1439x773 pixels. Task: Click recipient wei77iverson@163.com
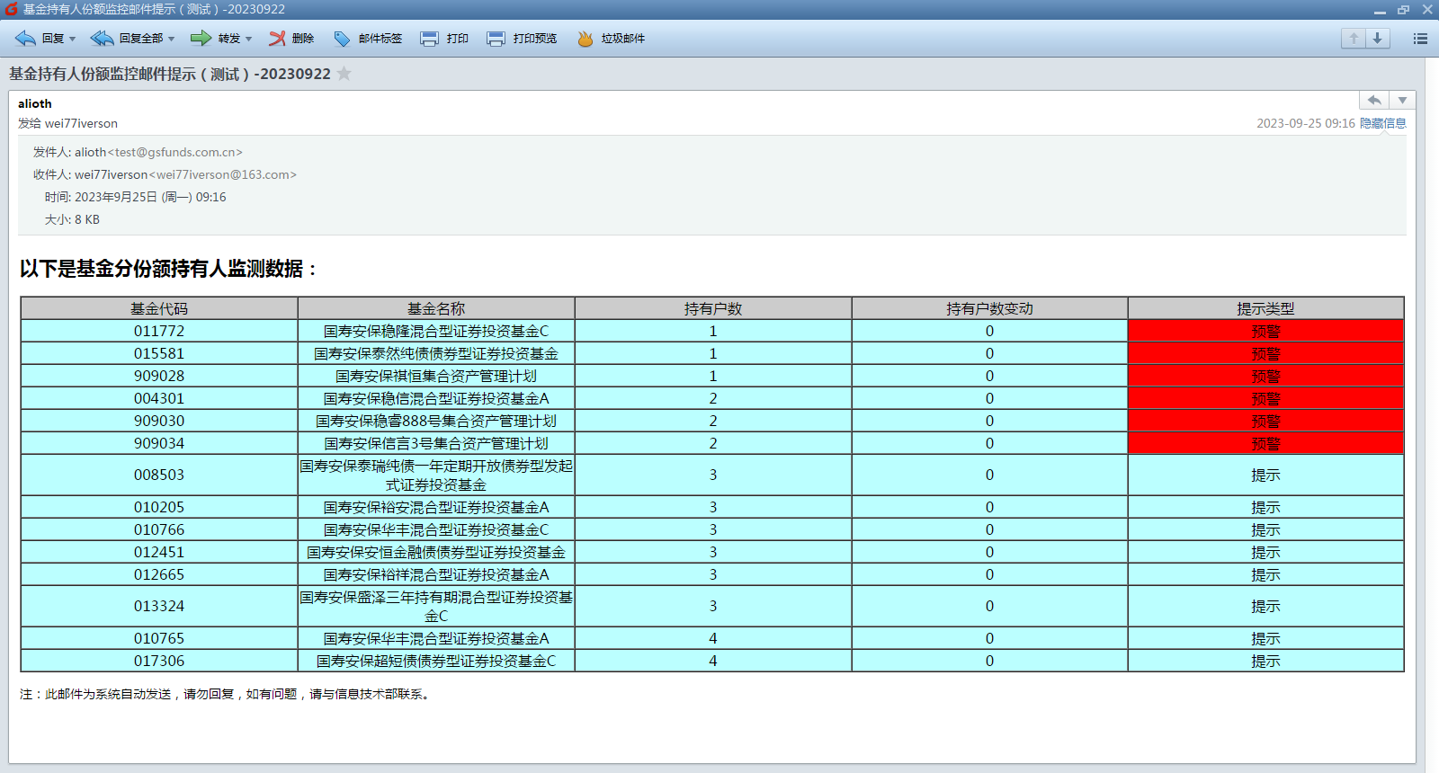click(x=222, y=174)
